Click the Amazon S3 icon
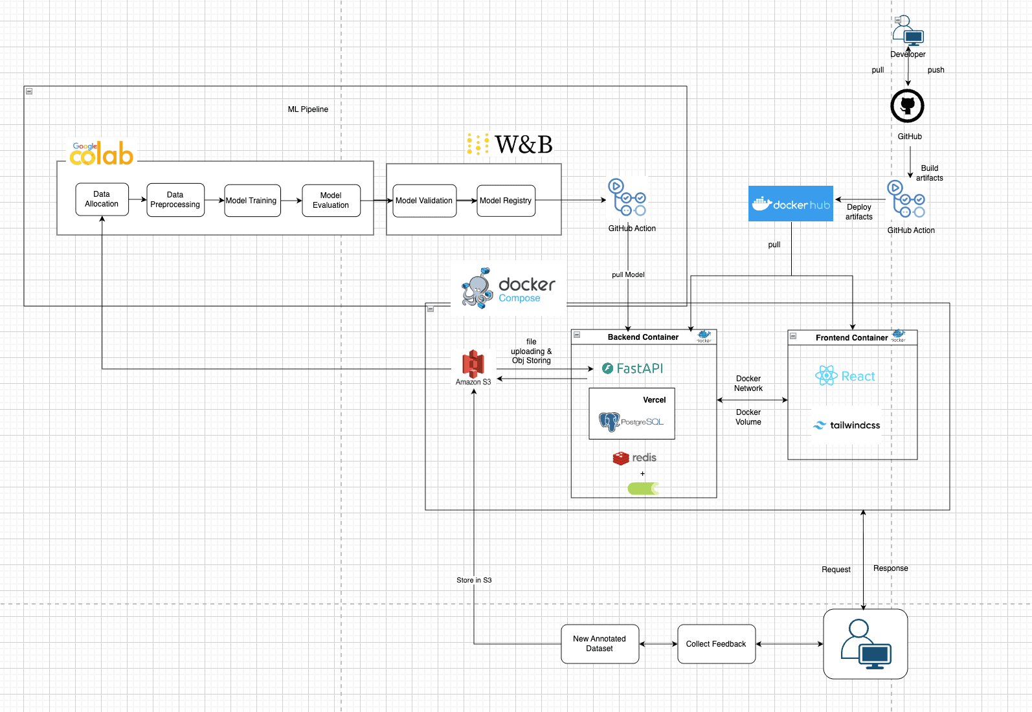The width and height of the screenshot is (1032, 712). tap(473, 364)
